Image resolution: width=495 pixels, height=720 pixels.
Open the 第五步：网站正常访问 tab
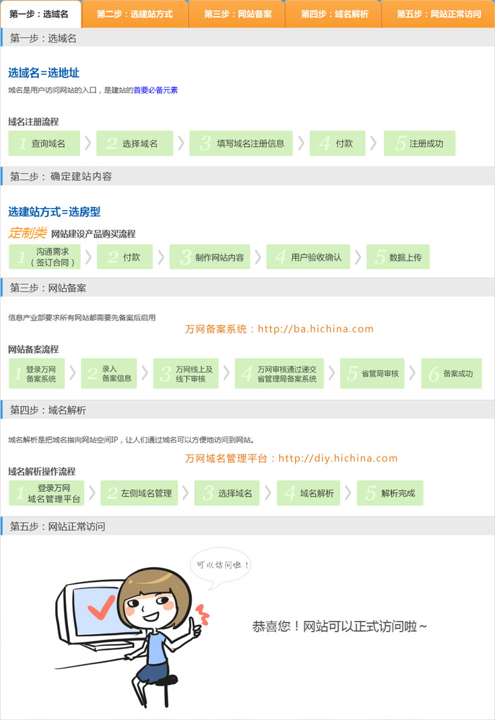tap(438, 14)
